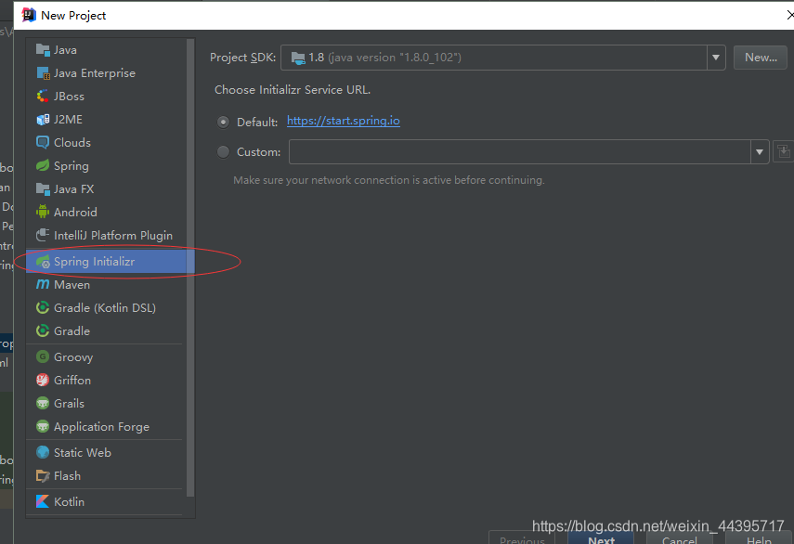Select the Maven label in list
The width and height of the screenshot is (794, 544).
point(72,285)
